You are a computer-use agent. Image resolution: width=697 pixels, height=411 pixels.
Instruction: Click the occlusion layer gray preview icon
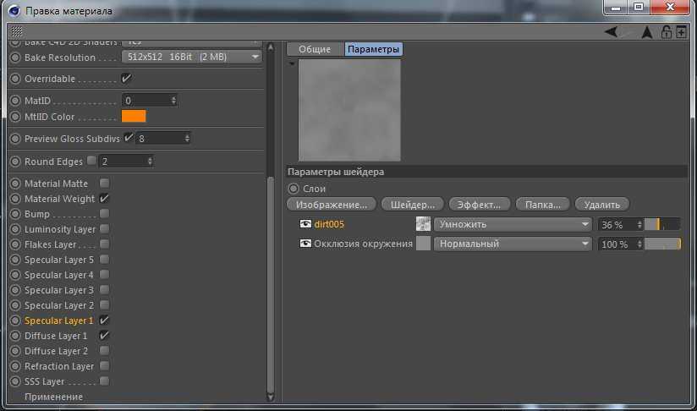[424, 244]
